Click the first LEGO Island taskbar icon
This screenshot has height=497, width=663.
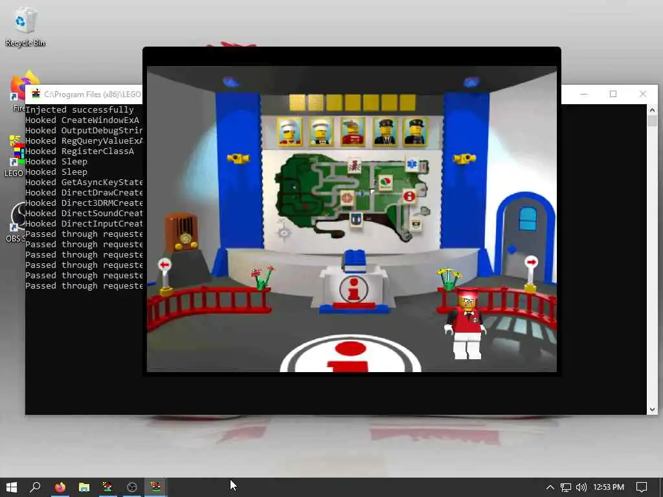point(108,487)
